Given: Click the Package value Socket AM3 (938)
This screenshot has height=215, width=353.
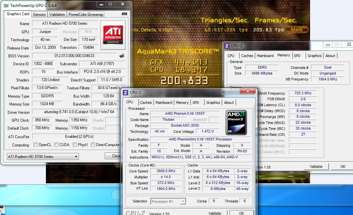Looking at the screenshot, I should coord(185,126).
